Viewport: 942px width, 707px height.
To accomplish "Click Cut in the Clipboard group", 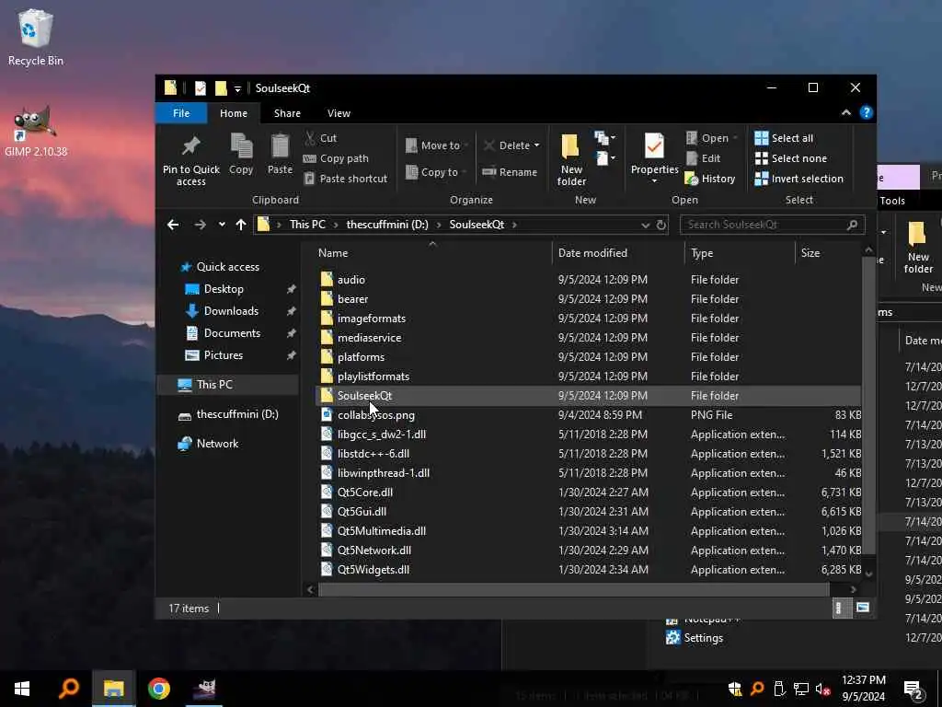I will coord(321,138).
